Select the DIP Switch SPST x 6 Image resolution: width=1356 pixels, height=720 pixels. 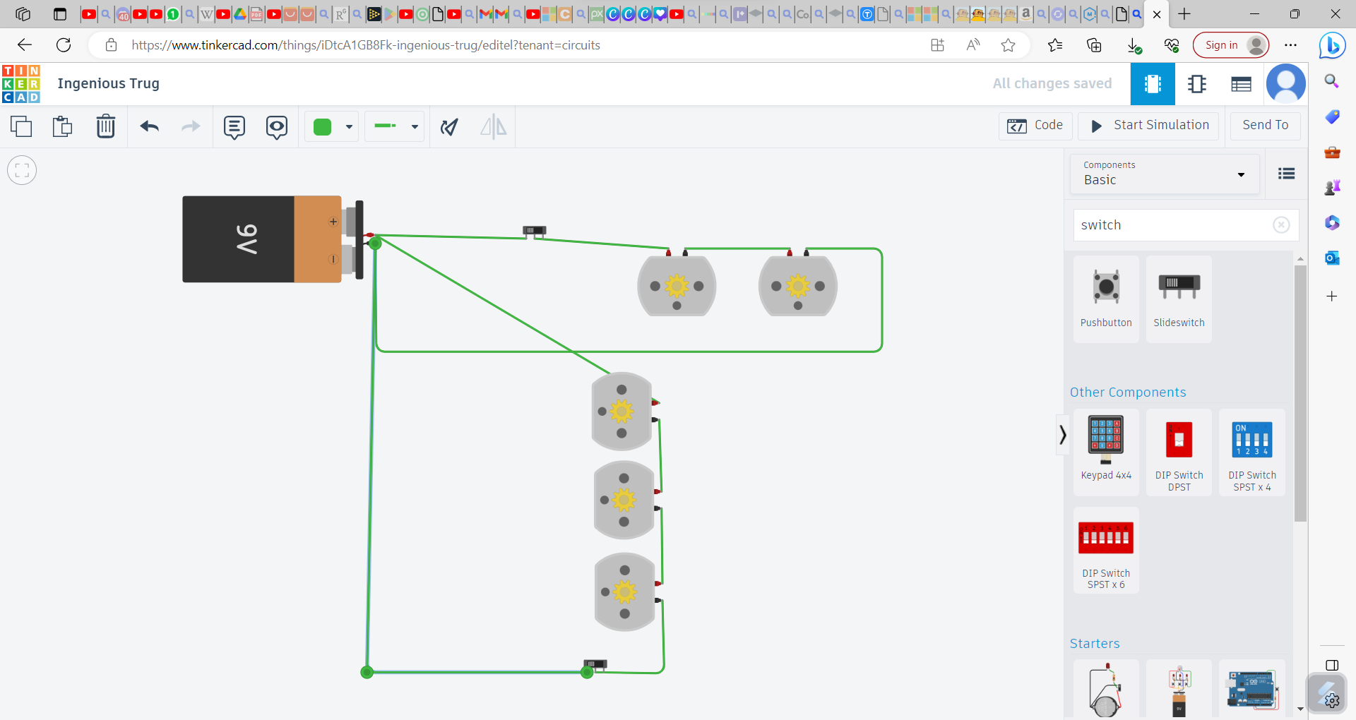(x=1106, y=551)
